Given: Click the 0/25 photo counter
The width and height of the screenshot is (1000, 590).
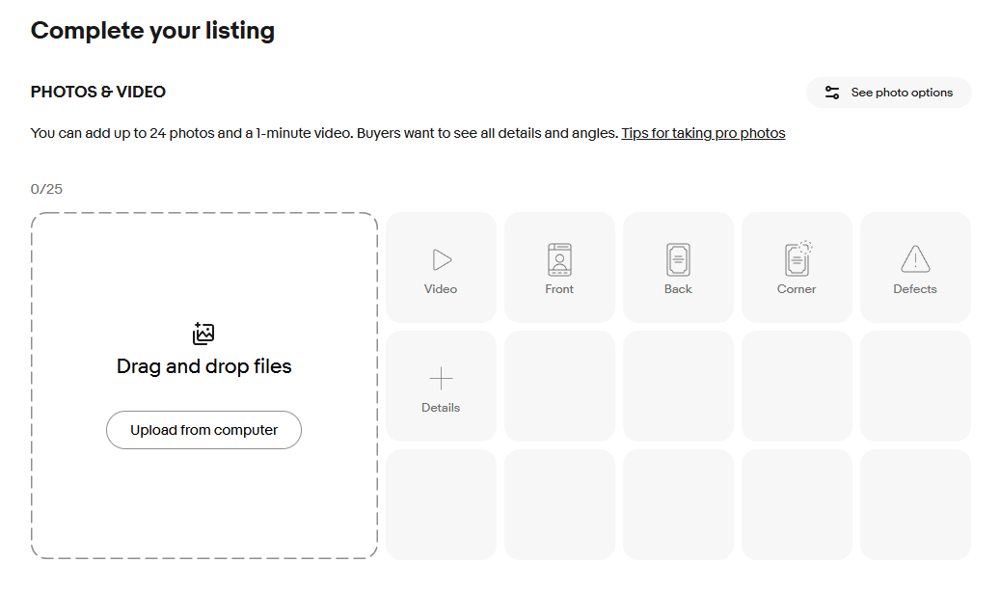Looking at the screenshot, I should 46,189.
